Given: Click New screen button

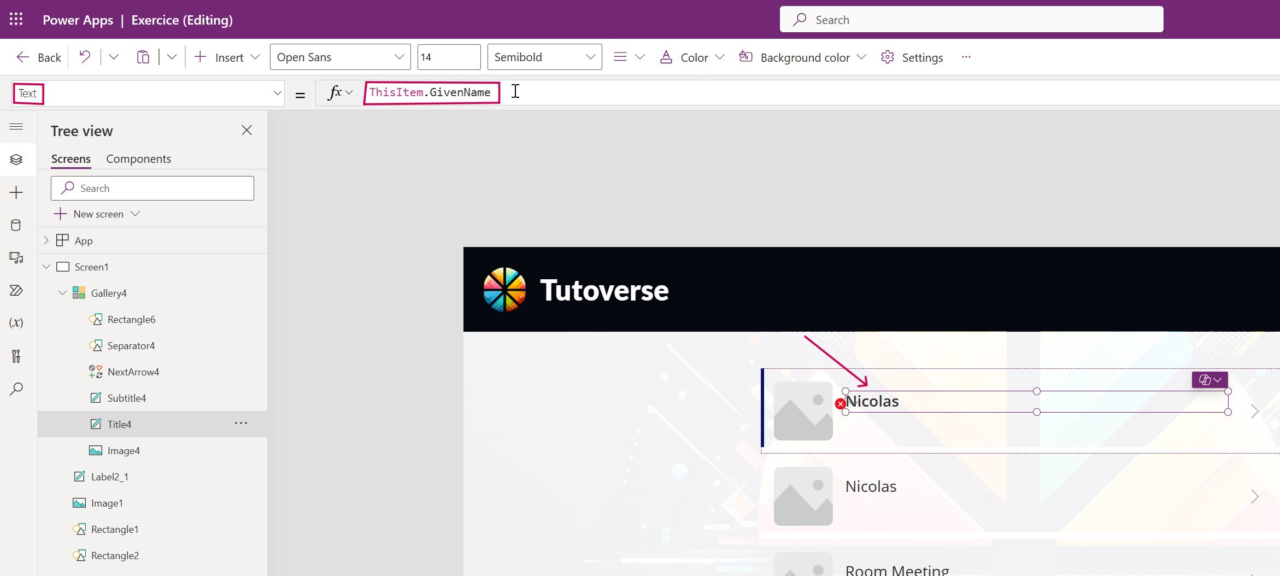Looking at the screenshot, I should (97, 214).
